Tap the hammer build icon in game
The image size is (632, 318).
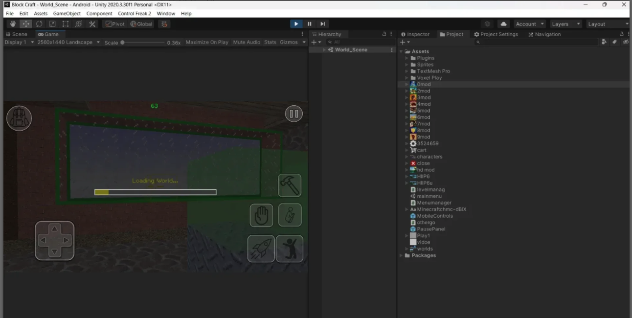point(290,185)
